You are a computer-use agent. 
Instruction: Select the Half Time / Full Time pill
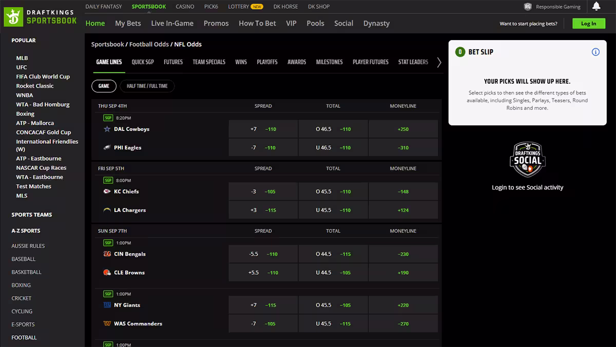[147, 86]
